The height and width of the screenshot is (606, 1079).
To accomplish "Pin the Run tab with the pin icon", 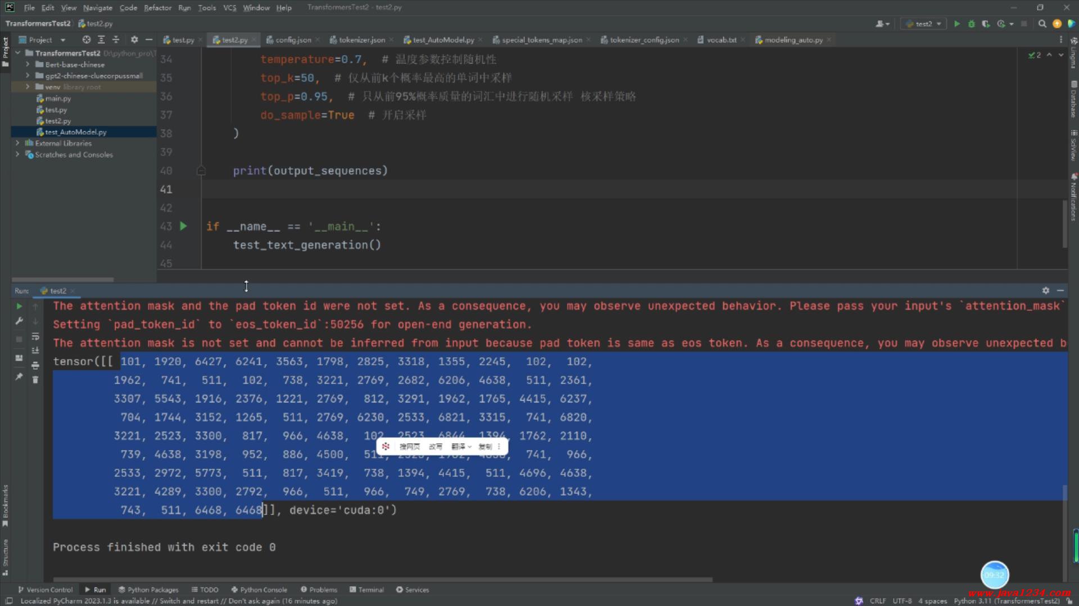I will [x=19, y=377].
